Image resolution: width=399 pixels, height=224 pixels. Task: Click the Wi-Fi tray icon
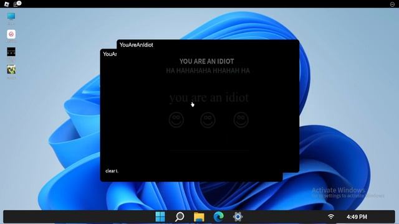tap(331, 217)
